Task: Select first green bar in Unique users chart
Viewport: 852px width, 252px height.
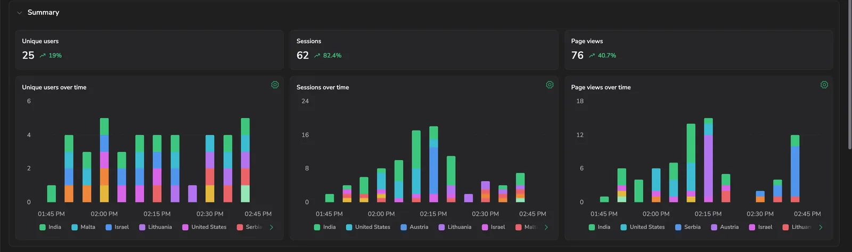Action: click(51, 193)
